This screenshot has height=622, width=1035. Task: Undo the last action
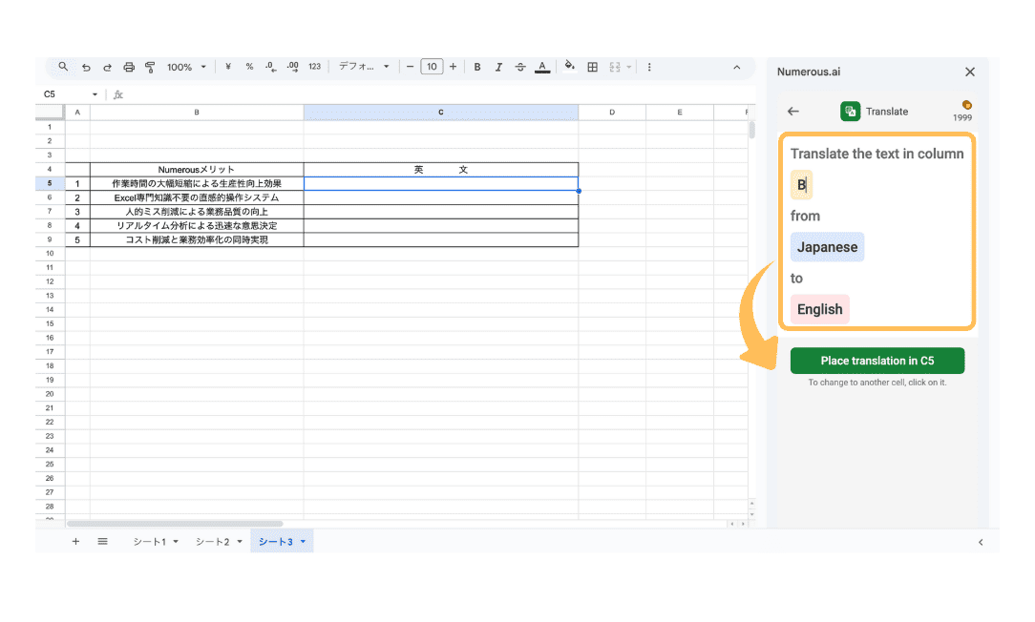tap(86, 68)
